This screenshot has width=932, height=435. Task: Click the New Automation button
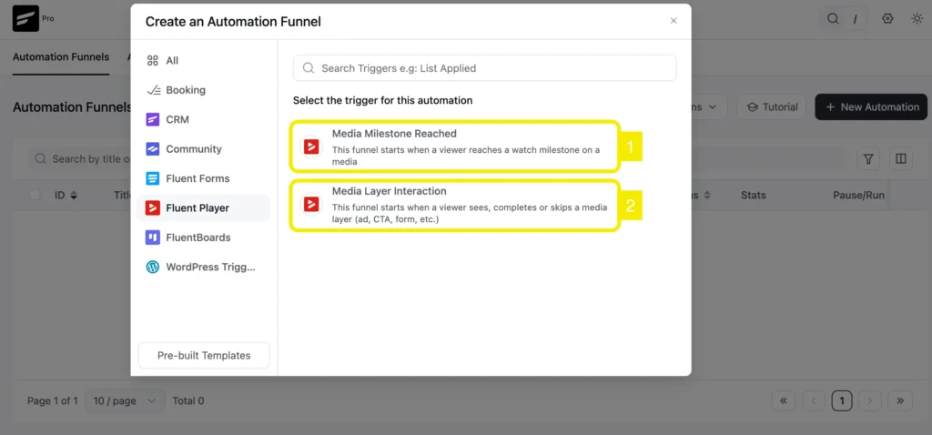pyautogui.click(x=871, y=107)
